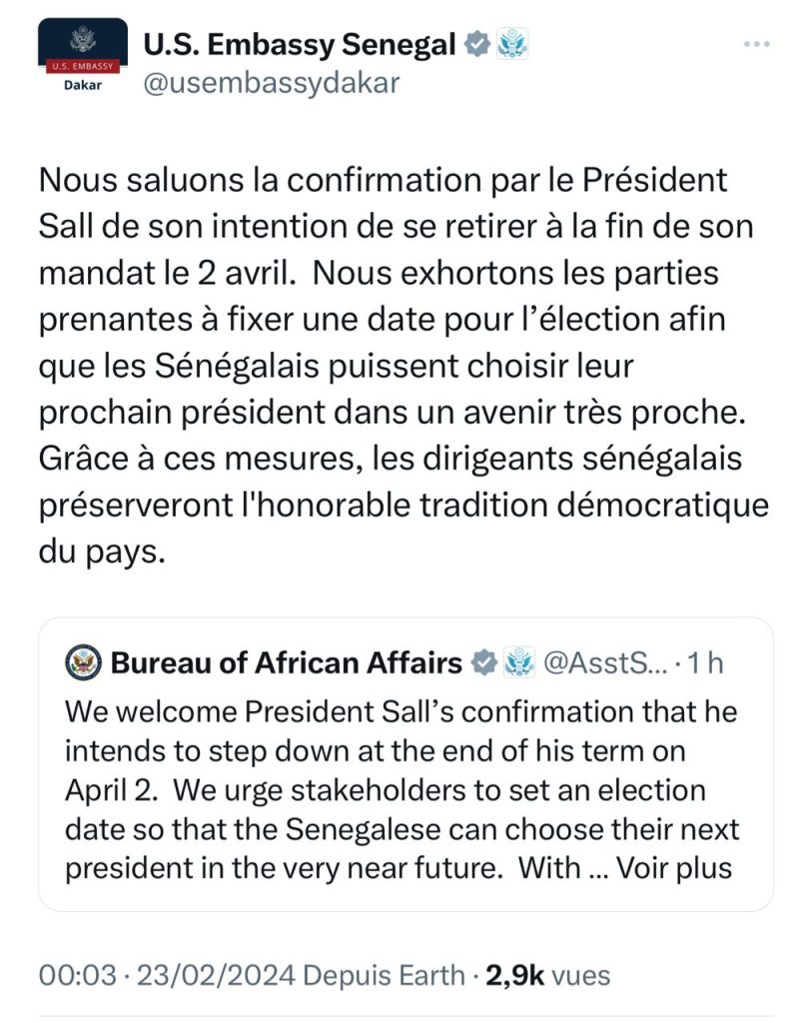The height and width of the screenshot is (1023, 812).
Task: Click verified badge next to Embassy Senegal
Action: pyautogui.click(x=476, y=44)
